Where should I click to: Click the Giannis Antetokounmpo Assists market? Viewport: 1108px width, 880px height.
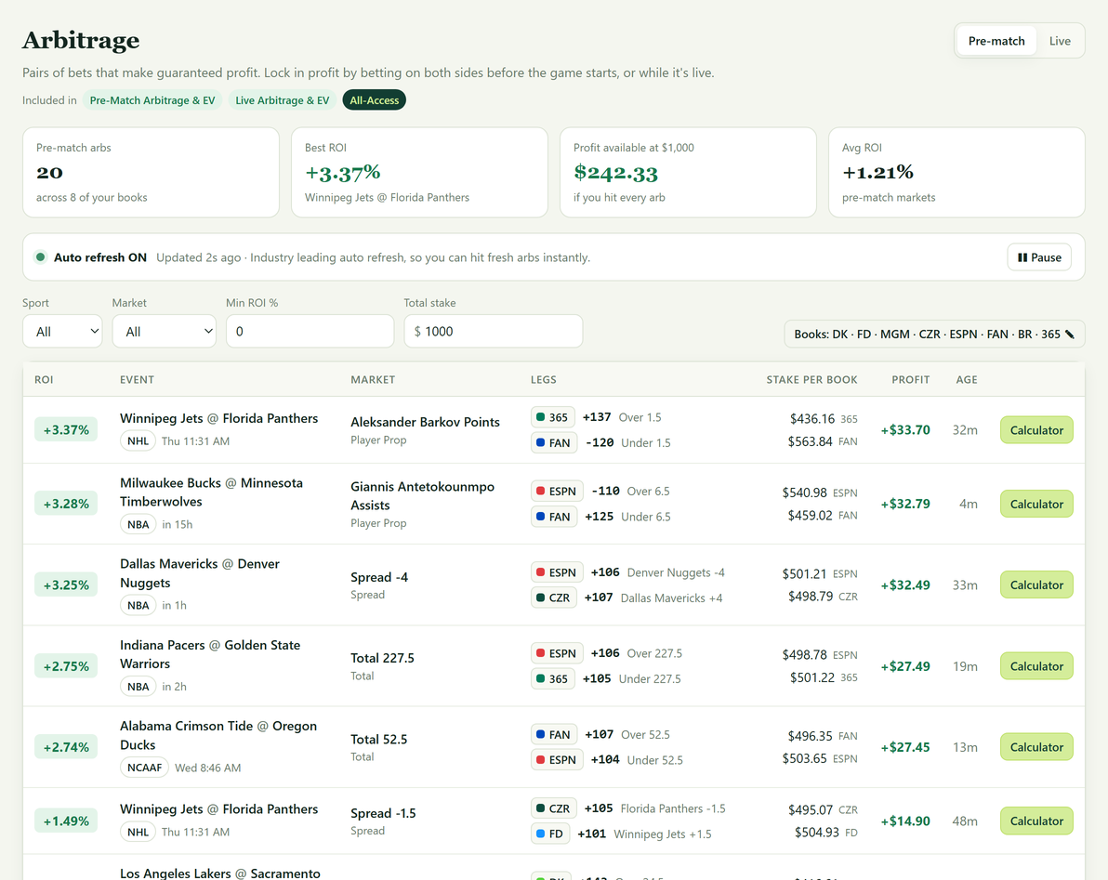point(423,496)
